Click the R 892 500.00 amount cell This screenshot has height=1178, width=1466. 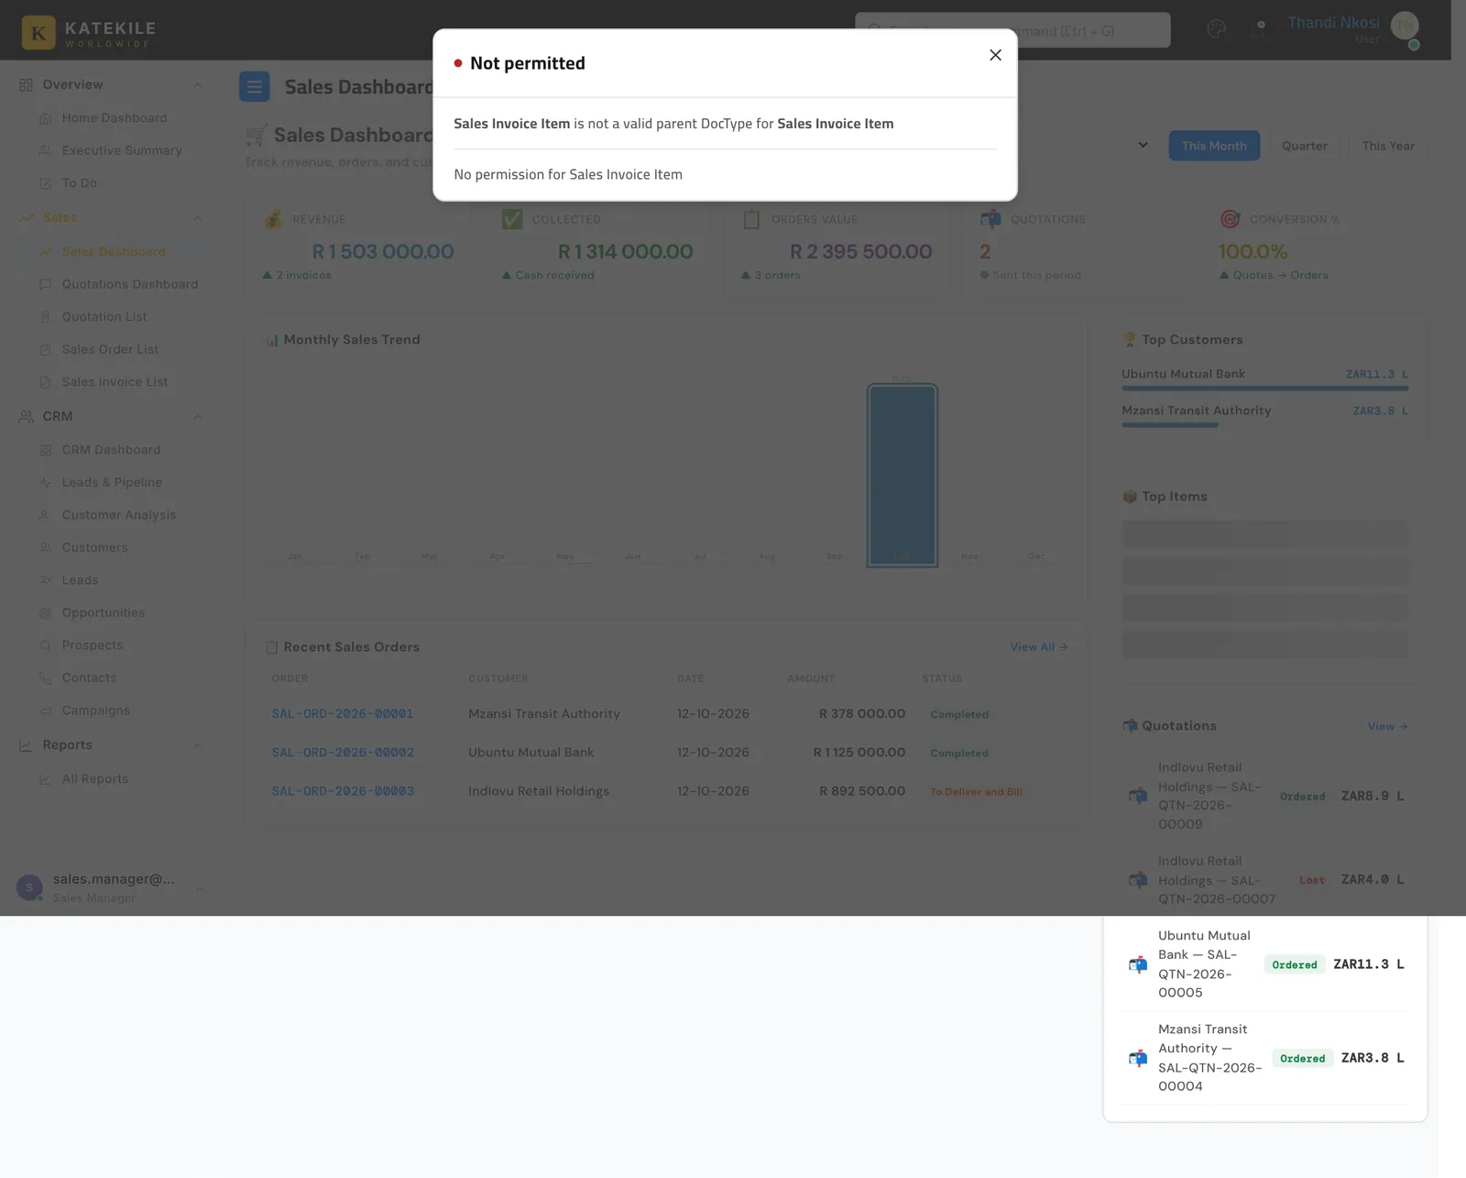coord(862,791)
